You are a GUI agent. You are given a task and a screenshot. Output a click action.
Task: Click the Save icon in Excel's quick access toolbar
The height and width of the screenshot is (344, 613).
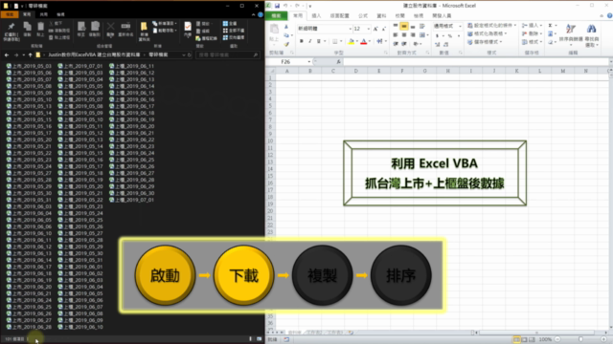tap(277, 6)
